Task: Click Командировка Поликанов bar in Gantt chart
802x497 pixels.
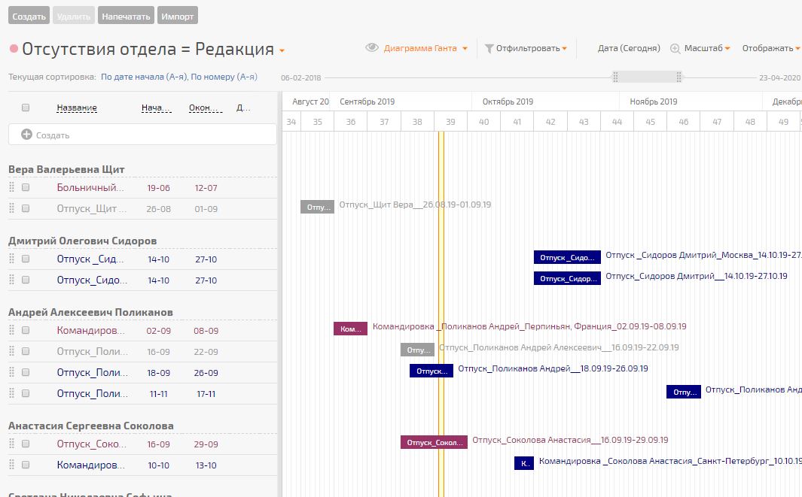Action: 350,329
